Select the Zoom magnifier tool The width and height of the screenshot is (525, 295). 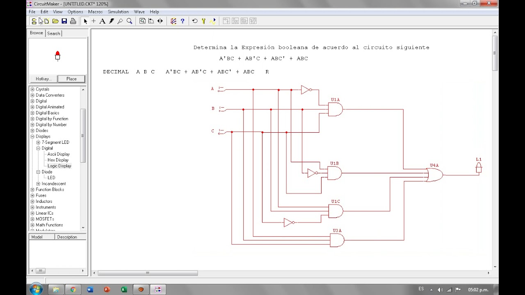click(x=130, y=21)
